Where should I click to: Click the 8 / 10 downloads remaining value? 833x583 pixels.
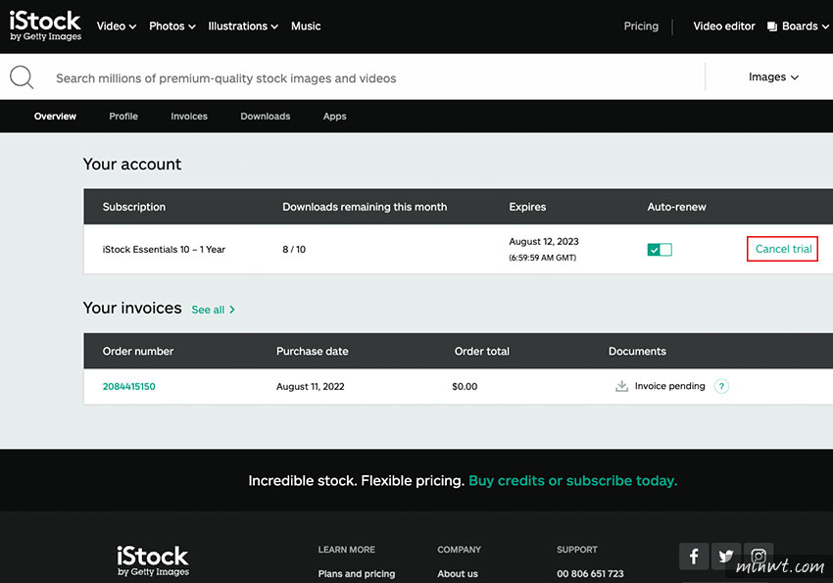point(294,249)
